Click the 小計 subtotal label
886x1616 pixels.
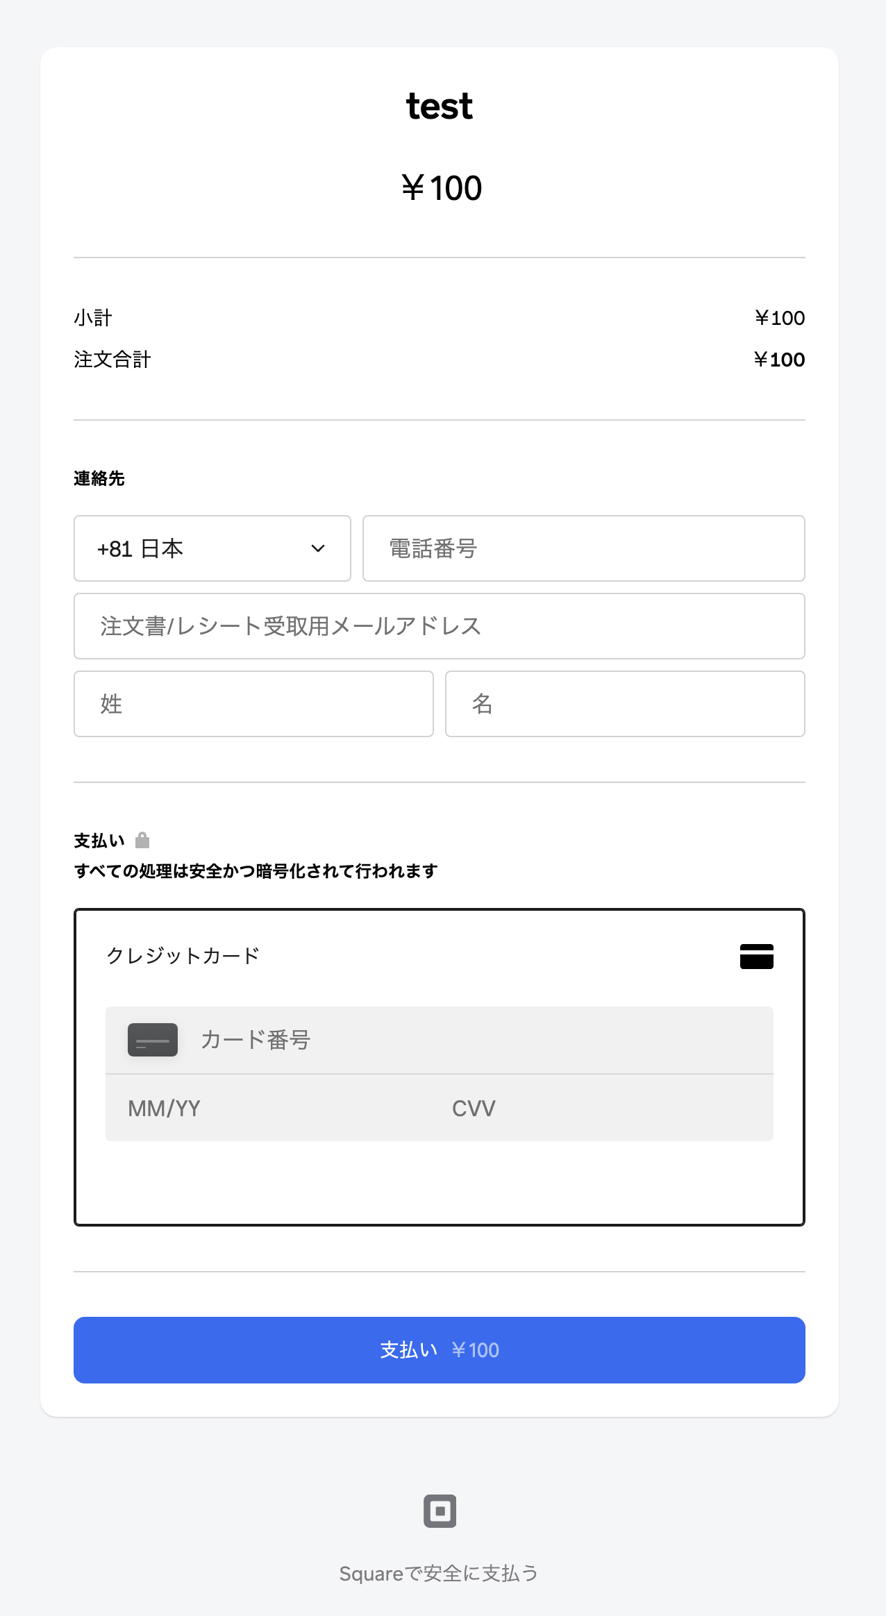pyautogui.click(x=93, y=318)
